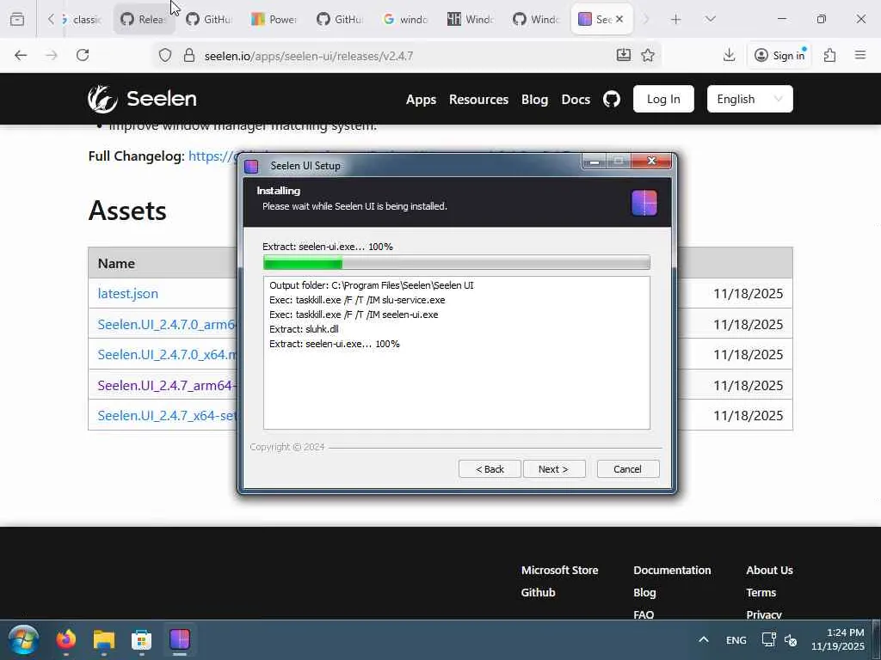Download the Seelen.UI_2.4.7.0_x64 asset

point(167,355)
